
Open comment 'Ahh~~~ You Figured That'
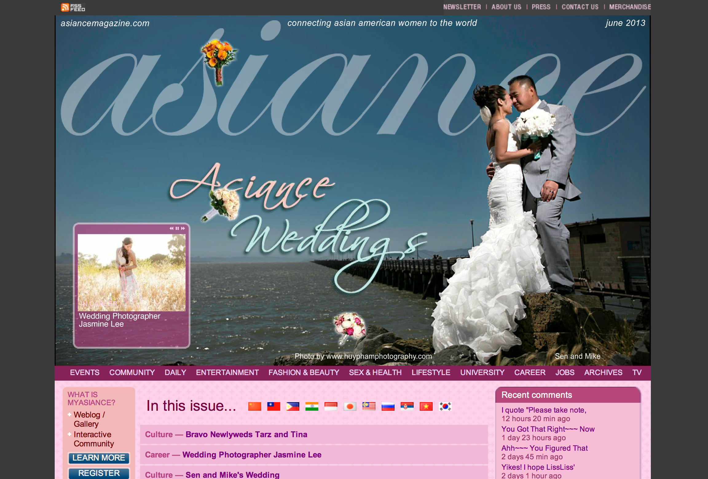point(545,448)
